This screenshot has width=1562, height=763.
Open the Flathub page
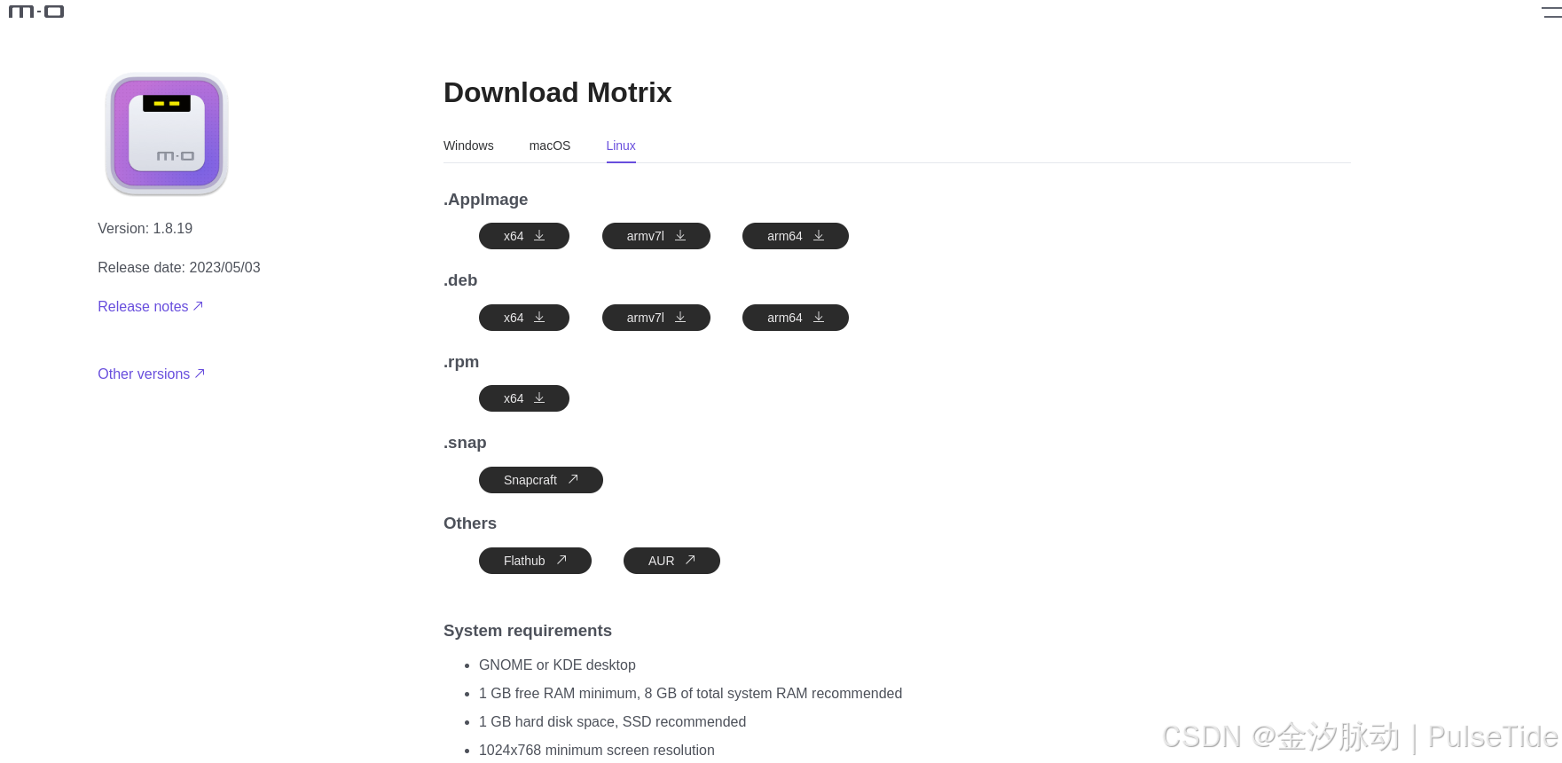(535, 561)
